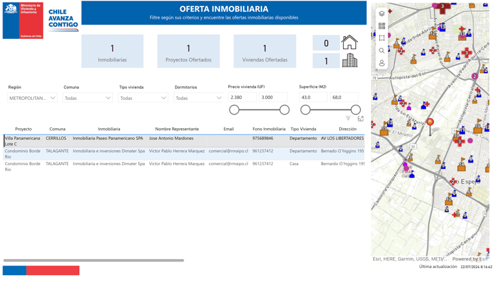
Task: Click the Precio vivienda maximum slider handle
Action: pyautogui.click(x=284, y=109)
